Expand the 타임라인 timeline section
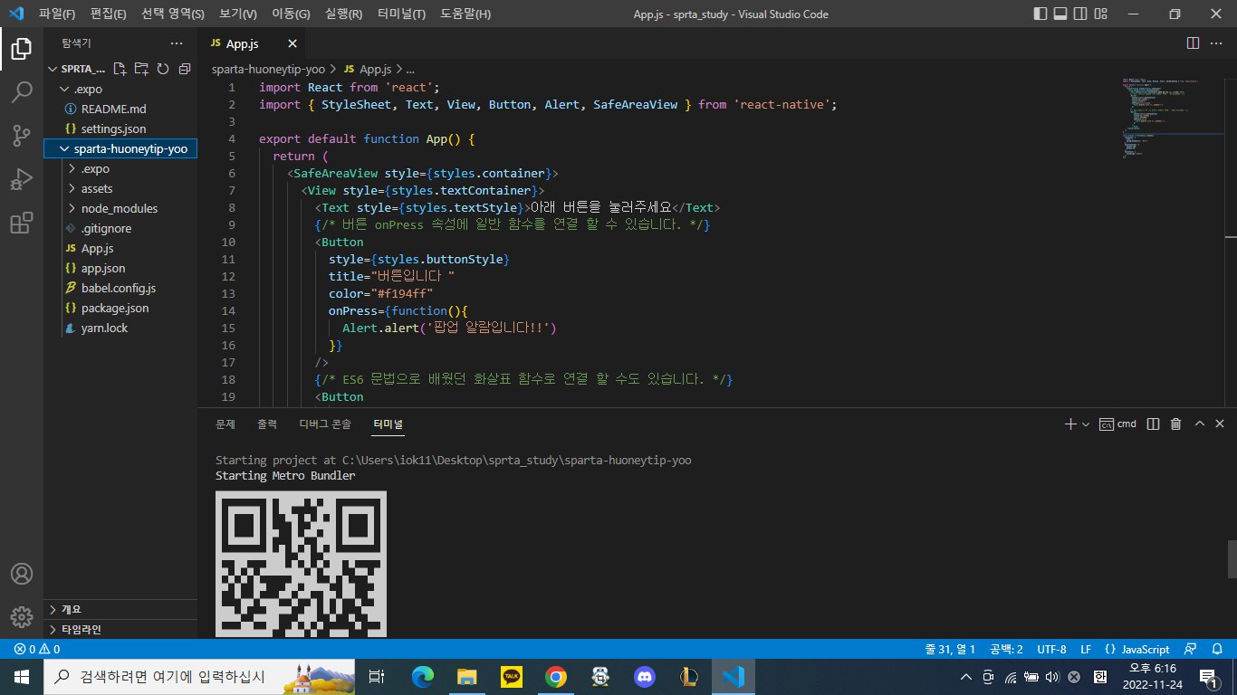 [x=120, y=629]
